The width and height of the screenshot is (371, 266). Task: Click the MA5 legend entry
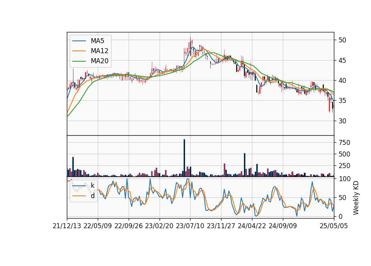click(x=91, y=41)
